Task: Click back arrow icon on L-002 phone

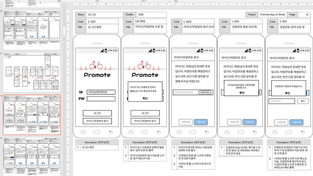Action: (x=158, y=132)
